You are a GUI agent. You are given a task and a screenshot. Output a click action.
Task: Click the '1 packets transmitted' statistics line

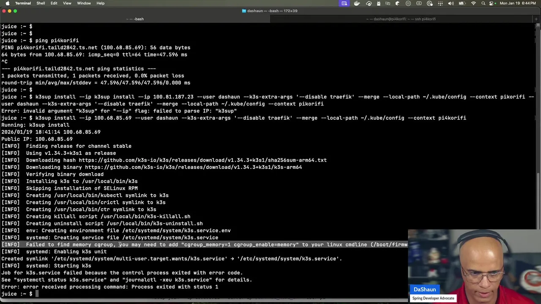click(93, 76)
